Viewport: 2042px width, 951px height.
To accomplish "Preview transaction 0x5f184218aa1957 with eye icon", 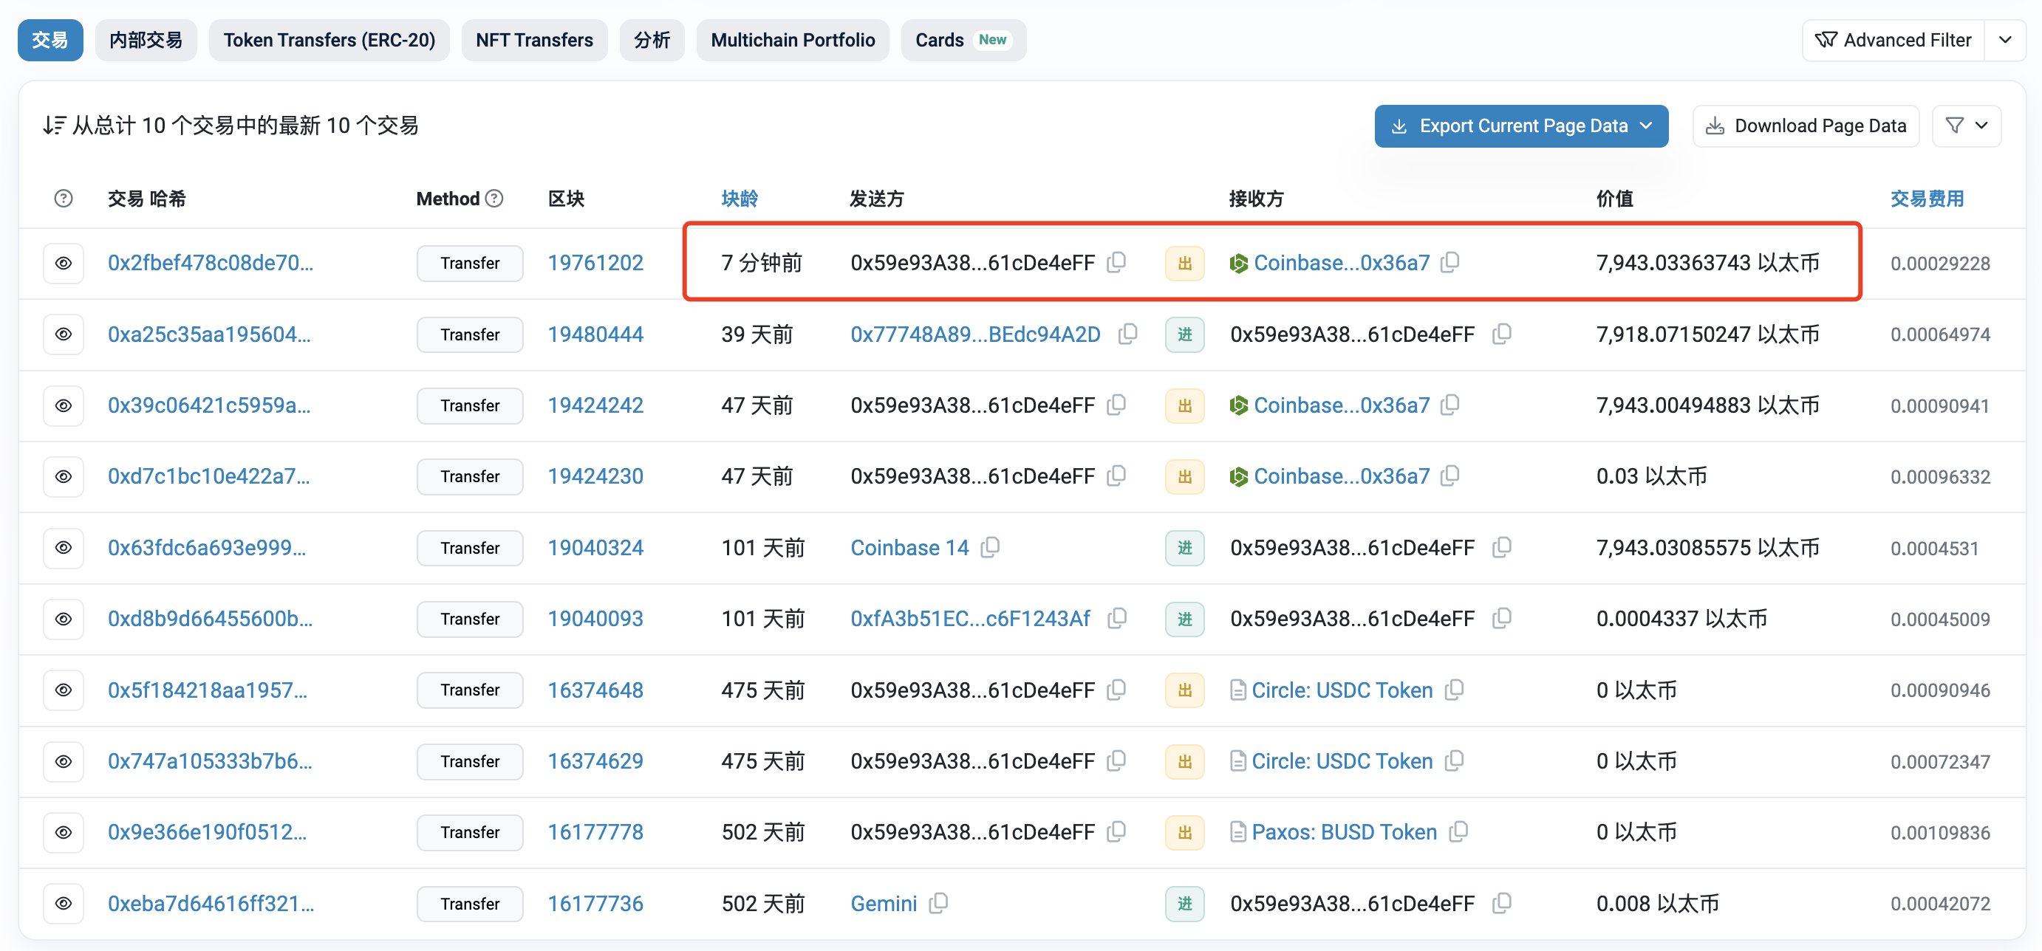I will pos(64,690).
